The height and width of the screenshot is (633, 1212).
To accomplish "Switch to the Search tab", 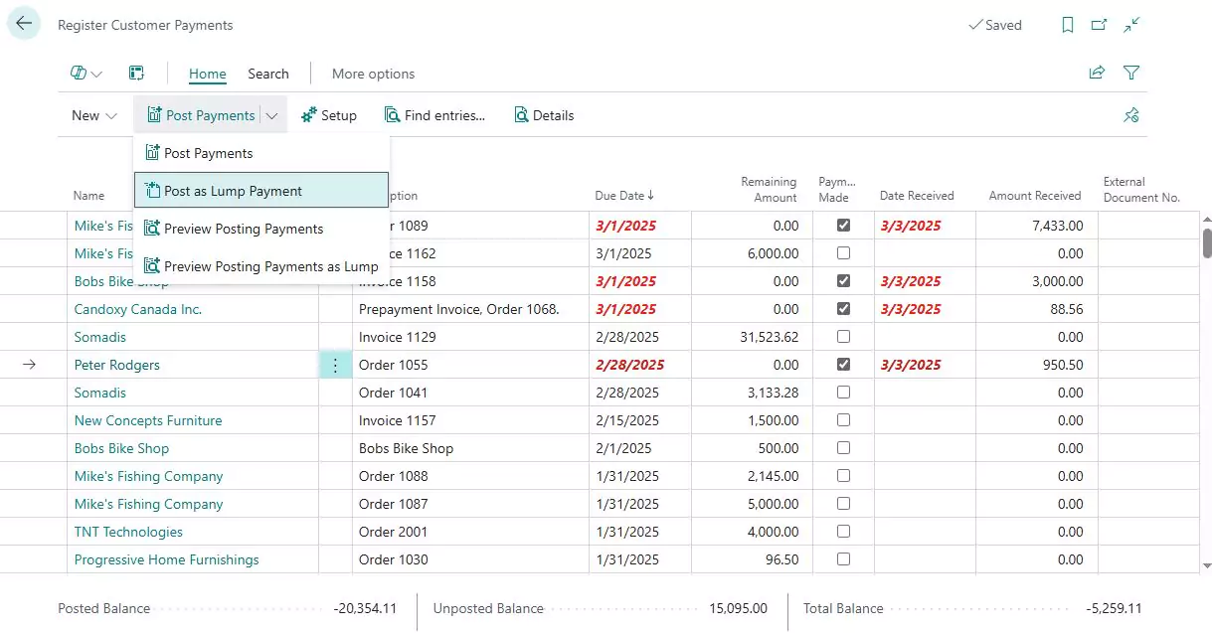I will 267,73.
